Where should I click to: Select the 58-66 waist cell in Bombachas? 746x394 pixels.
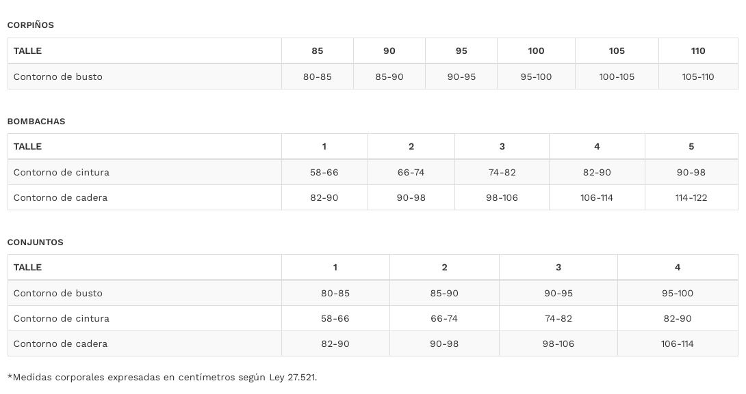324,173
